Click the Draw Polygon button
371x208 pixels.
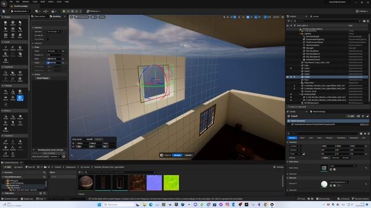pos(42,78)
